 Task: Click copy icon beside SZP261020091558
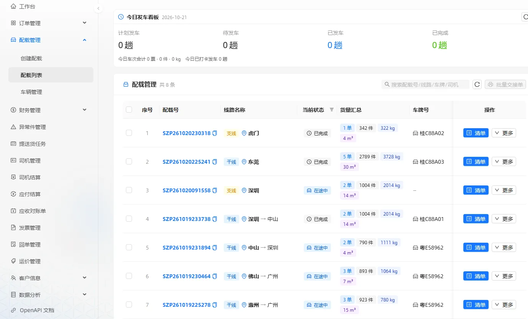click(215, 190)
